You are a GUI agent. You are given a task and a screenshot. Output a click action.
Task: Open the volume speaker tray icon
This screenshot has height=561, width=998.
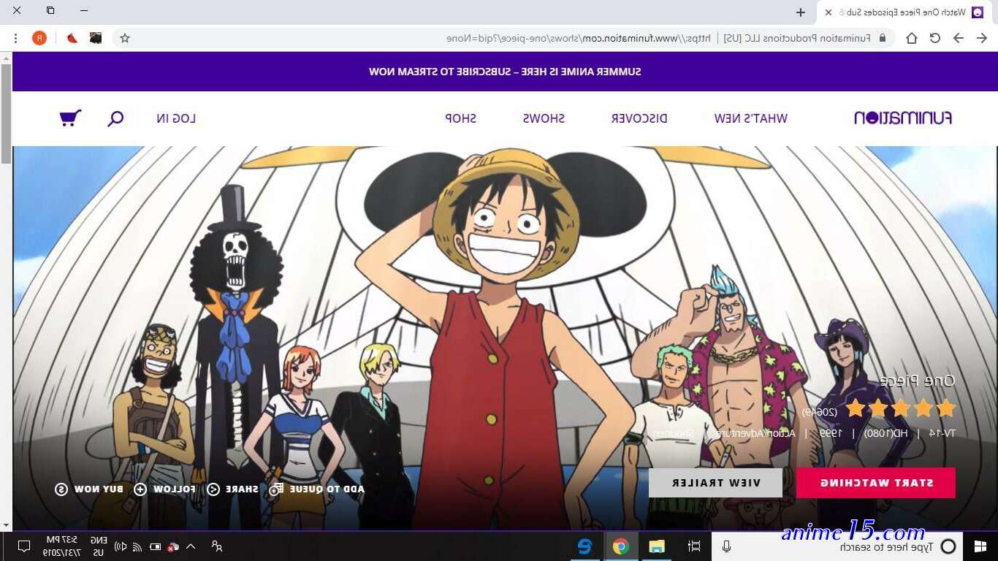pos(121,546)
